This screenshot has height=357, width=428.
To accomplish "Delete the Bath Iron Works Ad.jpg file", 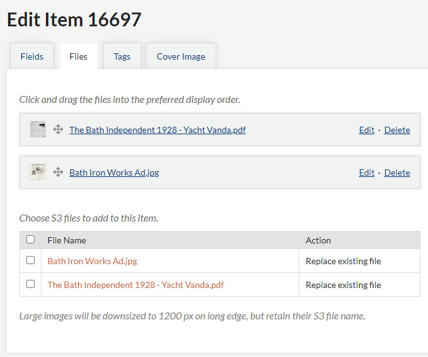I will pos(397,173).
